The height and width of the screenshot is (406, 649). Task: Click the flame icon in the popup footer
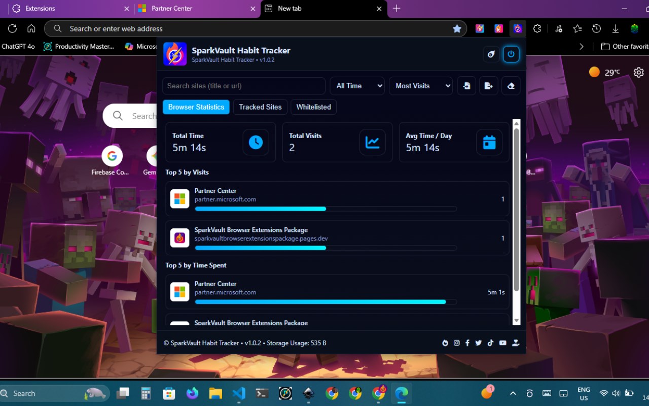click(445, 343)
